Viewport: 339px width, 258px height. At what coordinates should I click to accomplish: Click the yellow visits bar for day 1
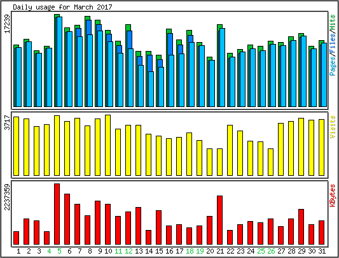click(x=16, y=147)
